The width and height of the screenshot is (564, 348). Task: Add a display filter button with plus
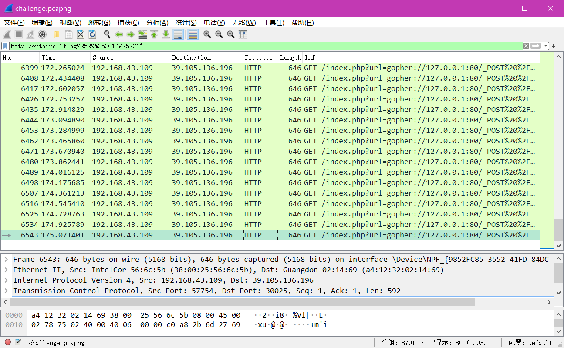pos(554,46)
